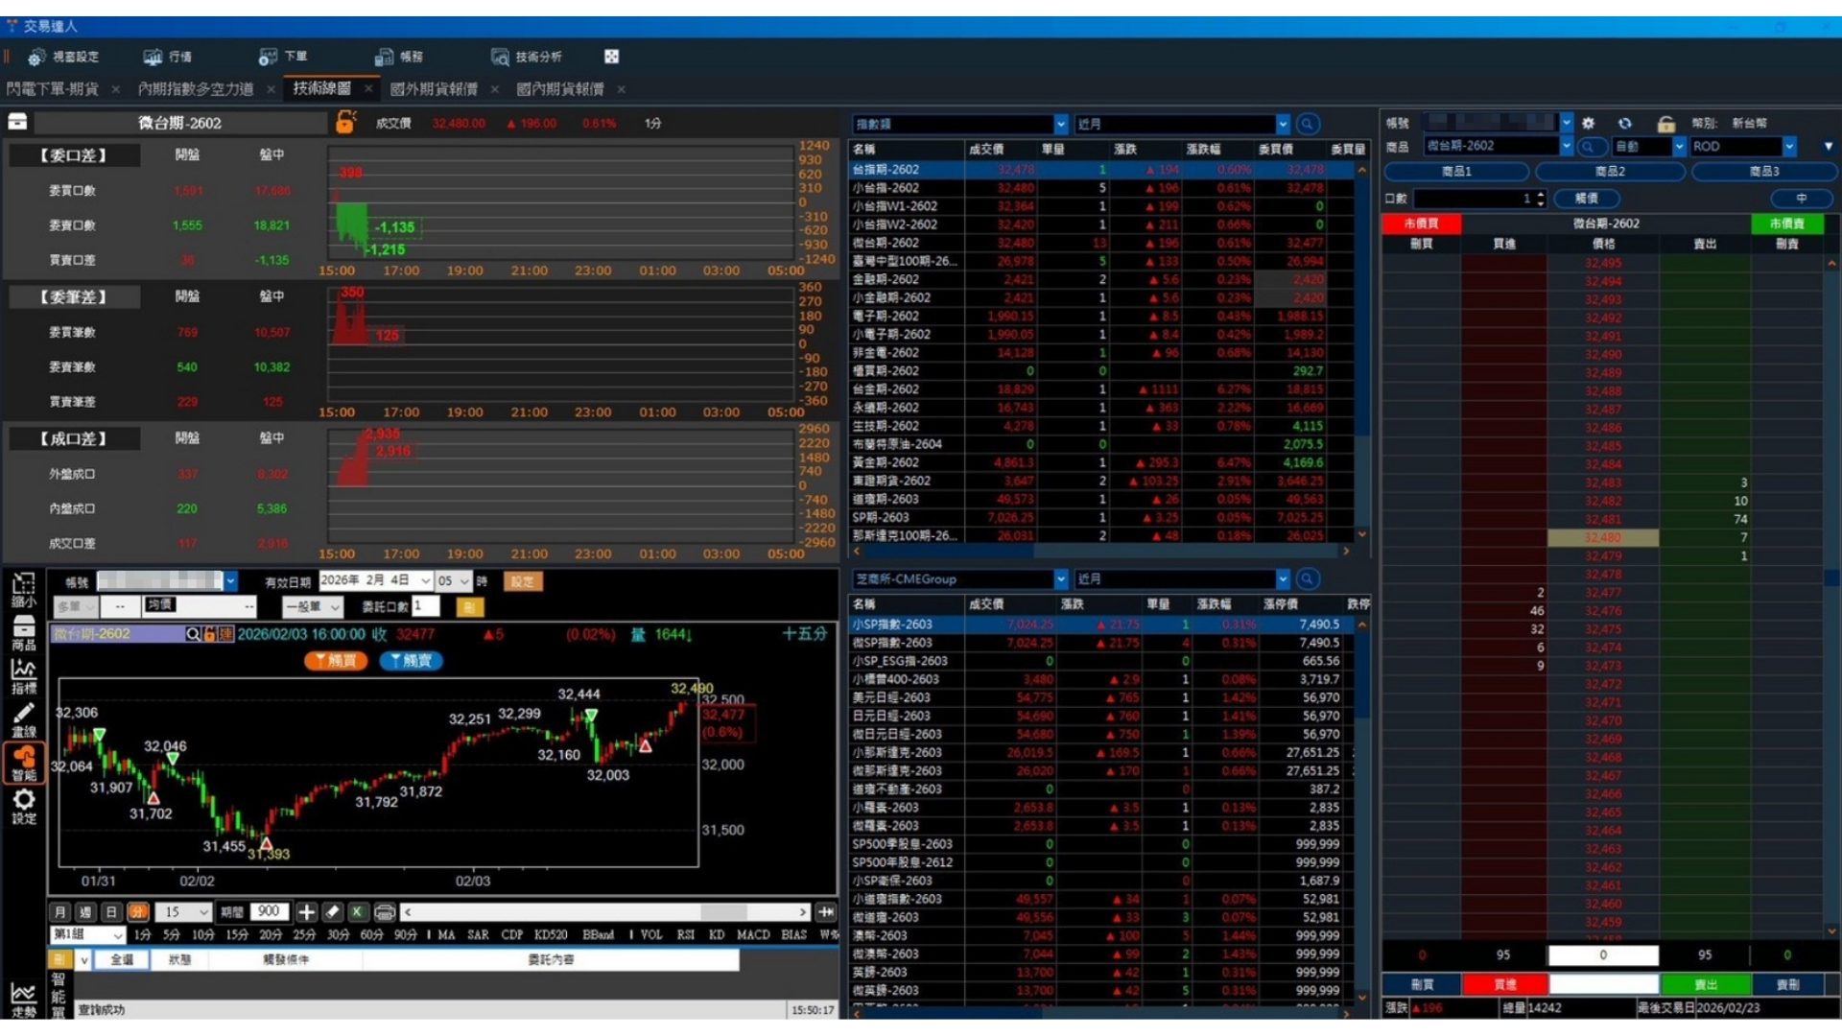Toggle the padlock icon in the order panel
Image resolution: width=1842 pixels, height=1036 pixels.
(1665, 123)
